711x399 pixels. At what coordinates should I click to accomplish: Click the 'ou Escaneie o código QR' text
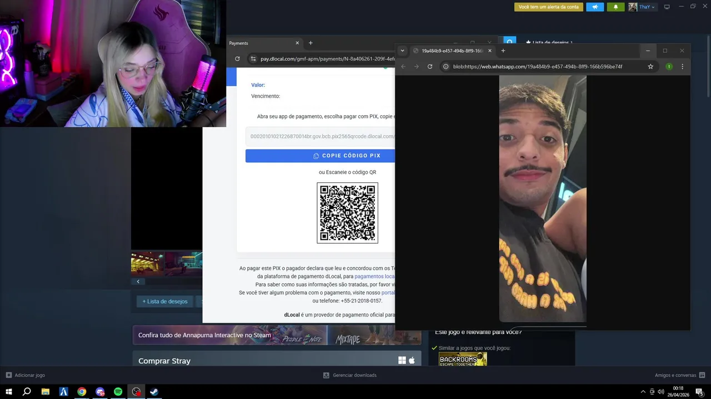click(x=347, y=172)
